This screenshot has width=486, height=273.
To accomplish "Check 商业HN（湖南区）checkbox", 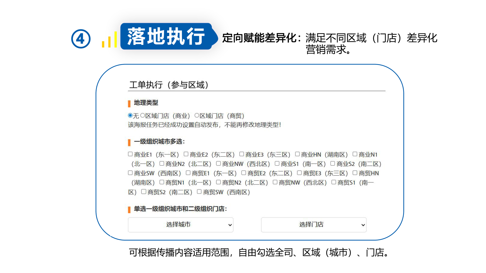I will 297,154.
